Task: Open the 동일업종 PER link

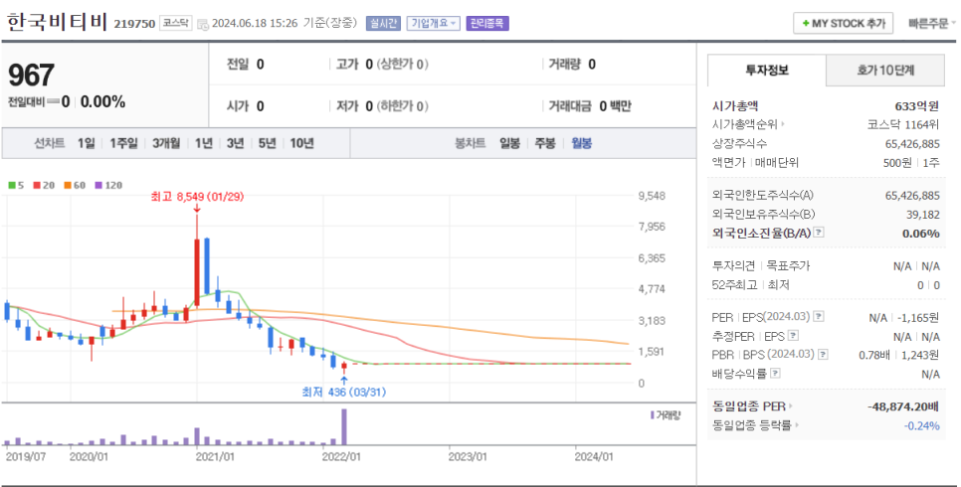Action: 752,406
